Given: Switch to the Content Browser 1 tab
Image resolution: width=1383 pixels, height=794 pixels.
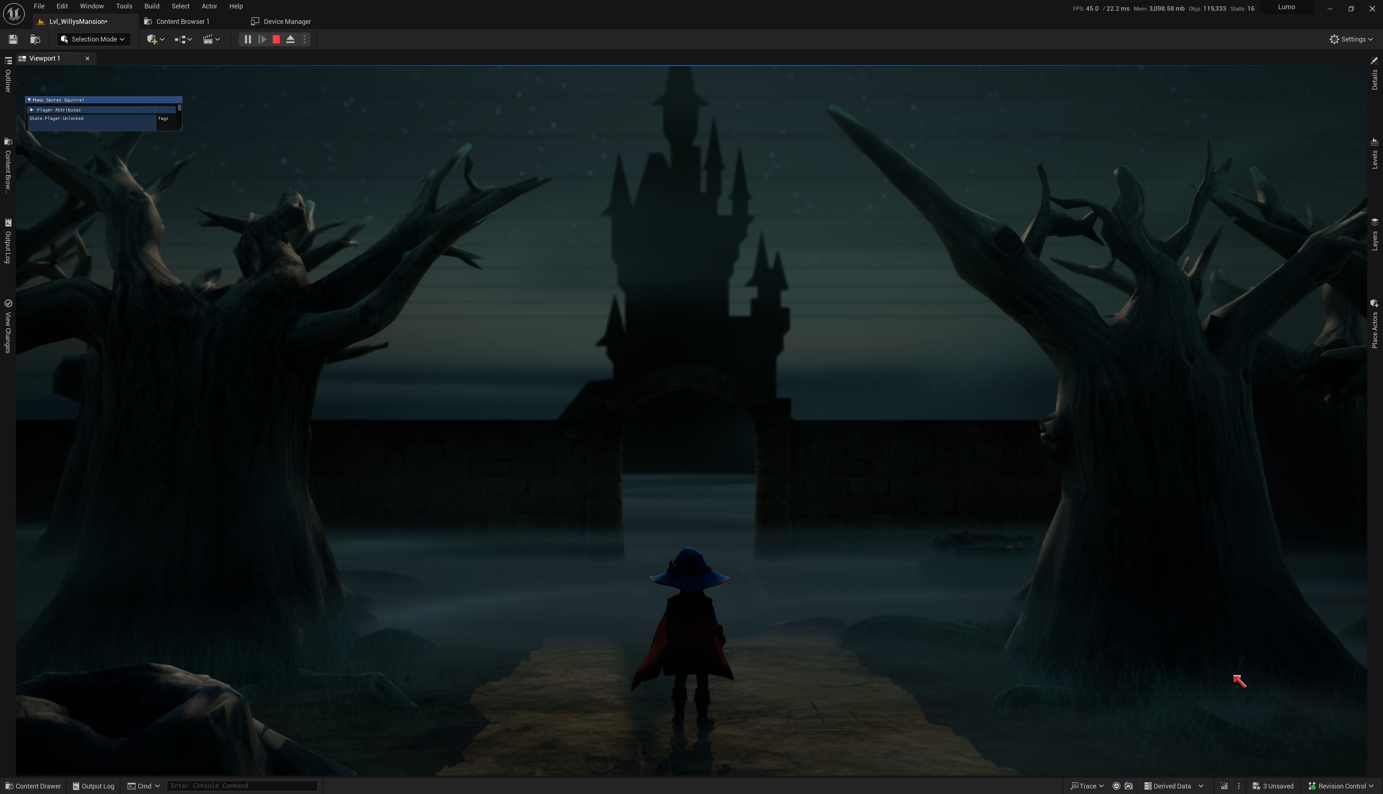Looking at the screenshot, I should pyautogui.click(x=182, y=21).
